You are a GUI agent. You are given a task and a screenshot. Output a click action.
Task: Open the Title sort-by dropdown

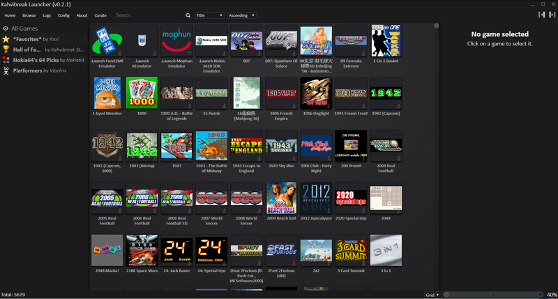[209, 15]
